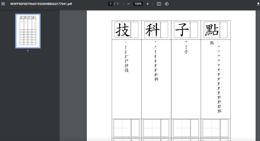
Task: Click the zoom out minus button
Action: (128, 4)
